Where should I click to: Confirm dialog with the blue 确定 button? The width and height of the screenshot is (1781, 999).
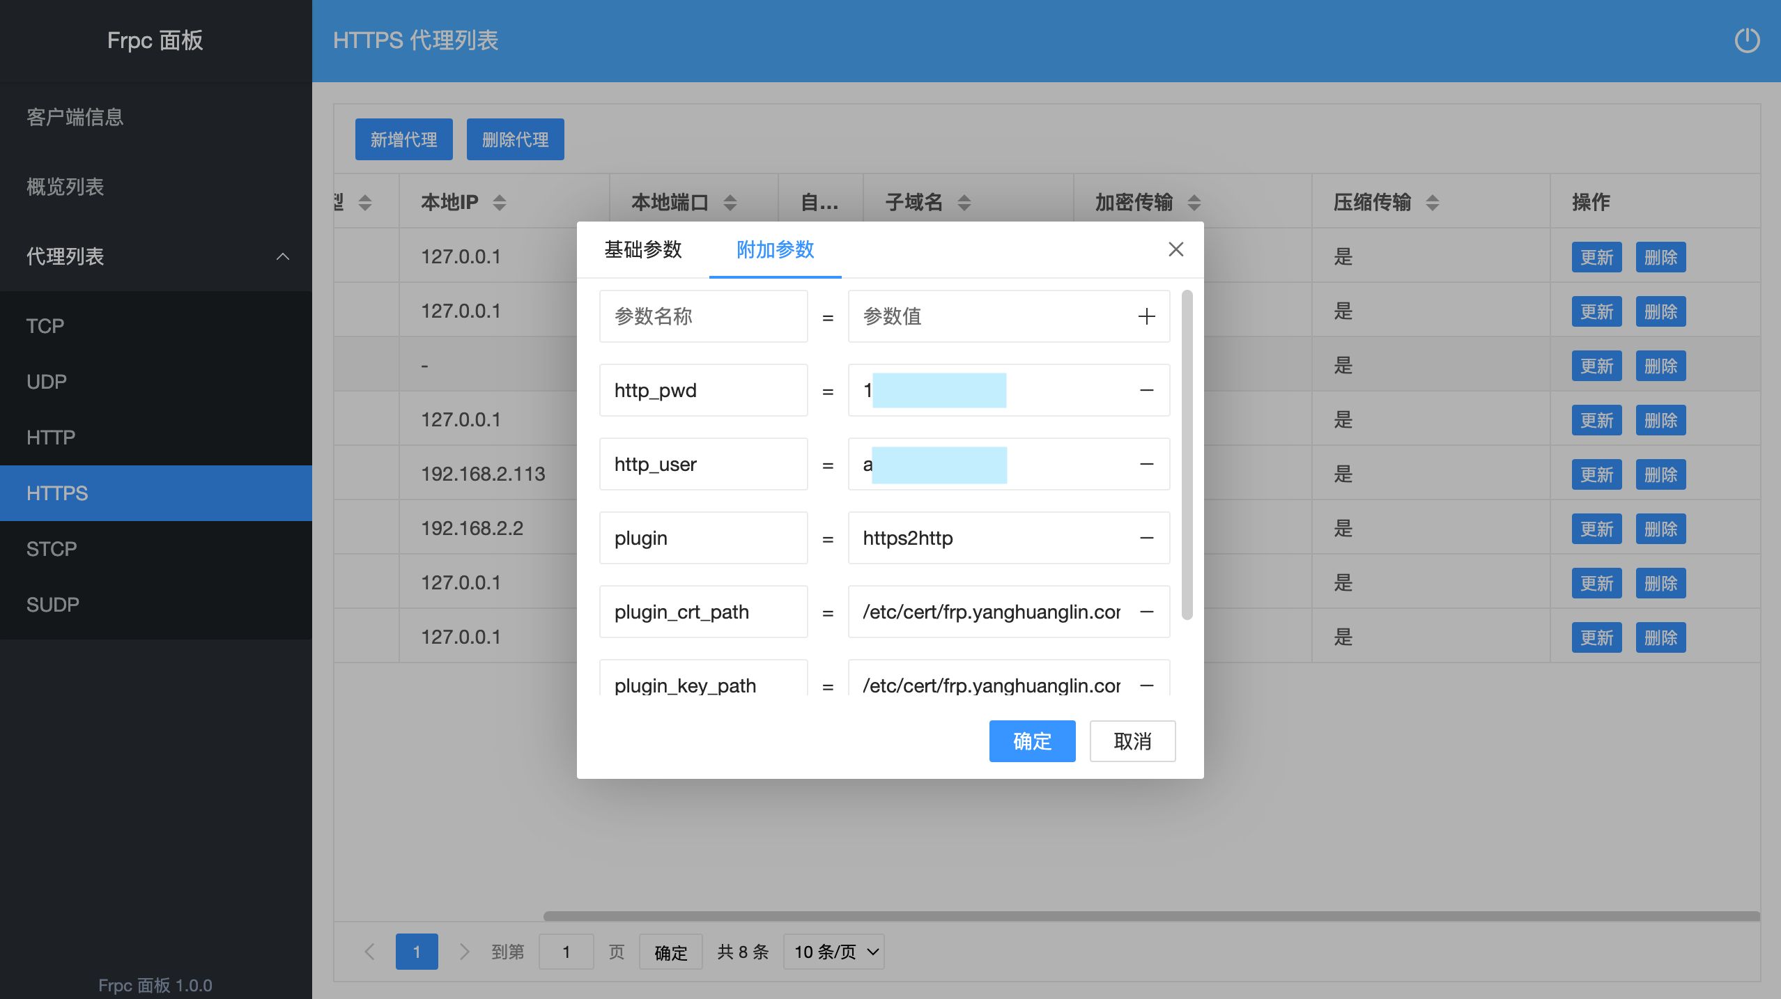pyautogui.click(x=1032, y=741)
